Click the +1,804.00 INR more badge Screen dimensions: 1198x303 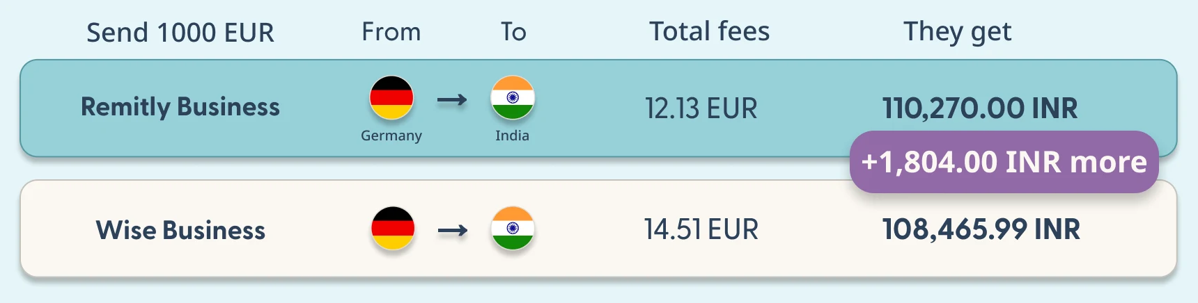[1004, 162]
